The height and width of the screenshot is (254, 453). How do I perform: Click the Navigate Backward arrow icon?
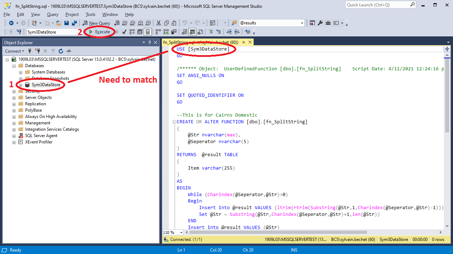[x=11, y=23]
